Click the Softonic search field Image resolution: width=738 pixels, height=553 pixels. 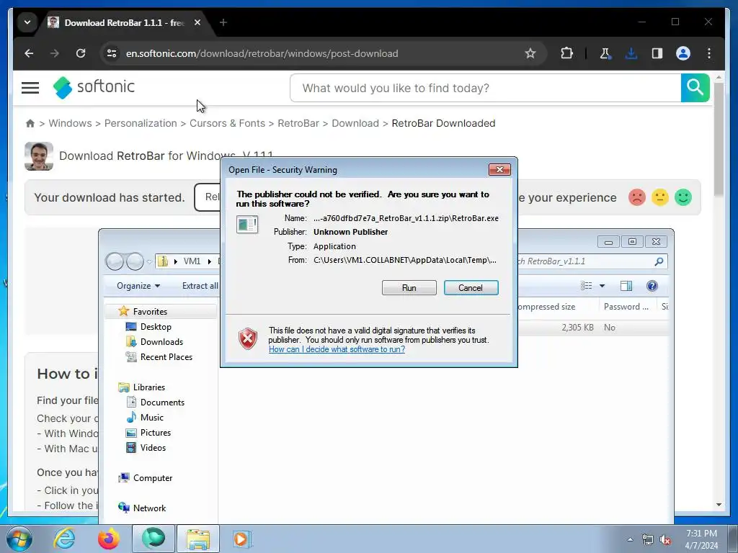pyautogui.click(x=485, y=88)
